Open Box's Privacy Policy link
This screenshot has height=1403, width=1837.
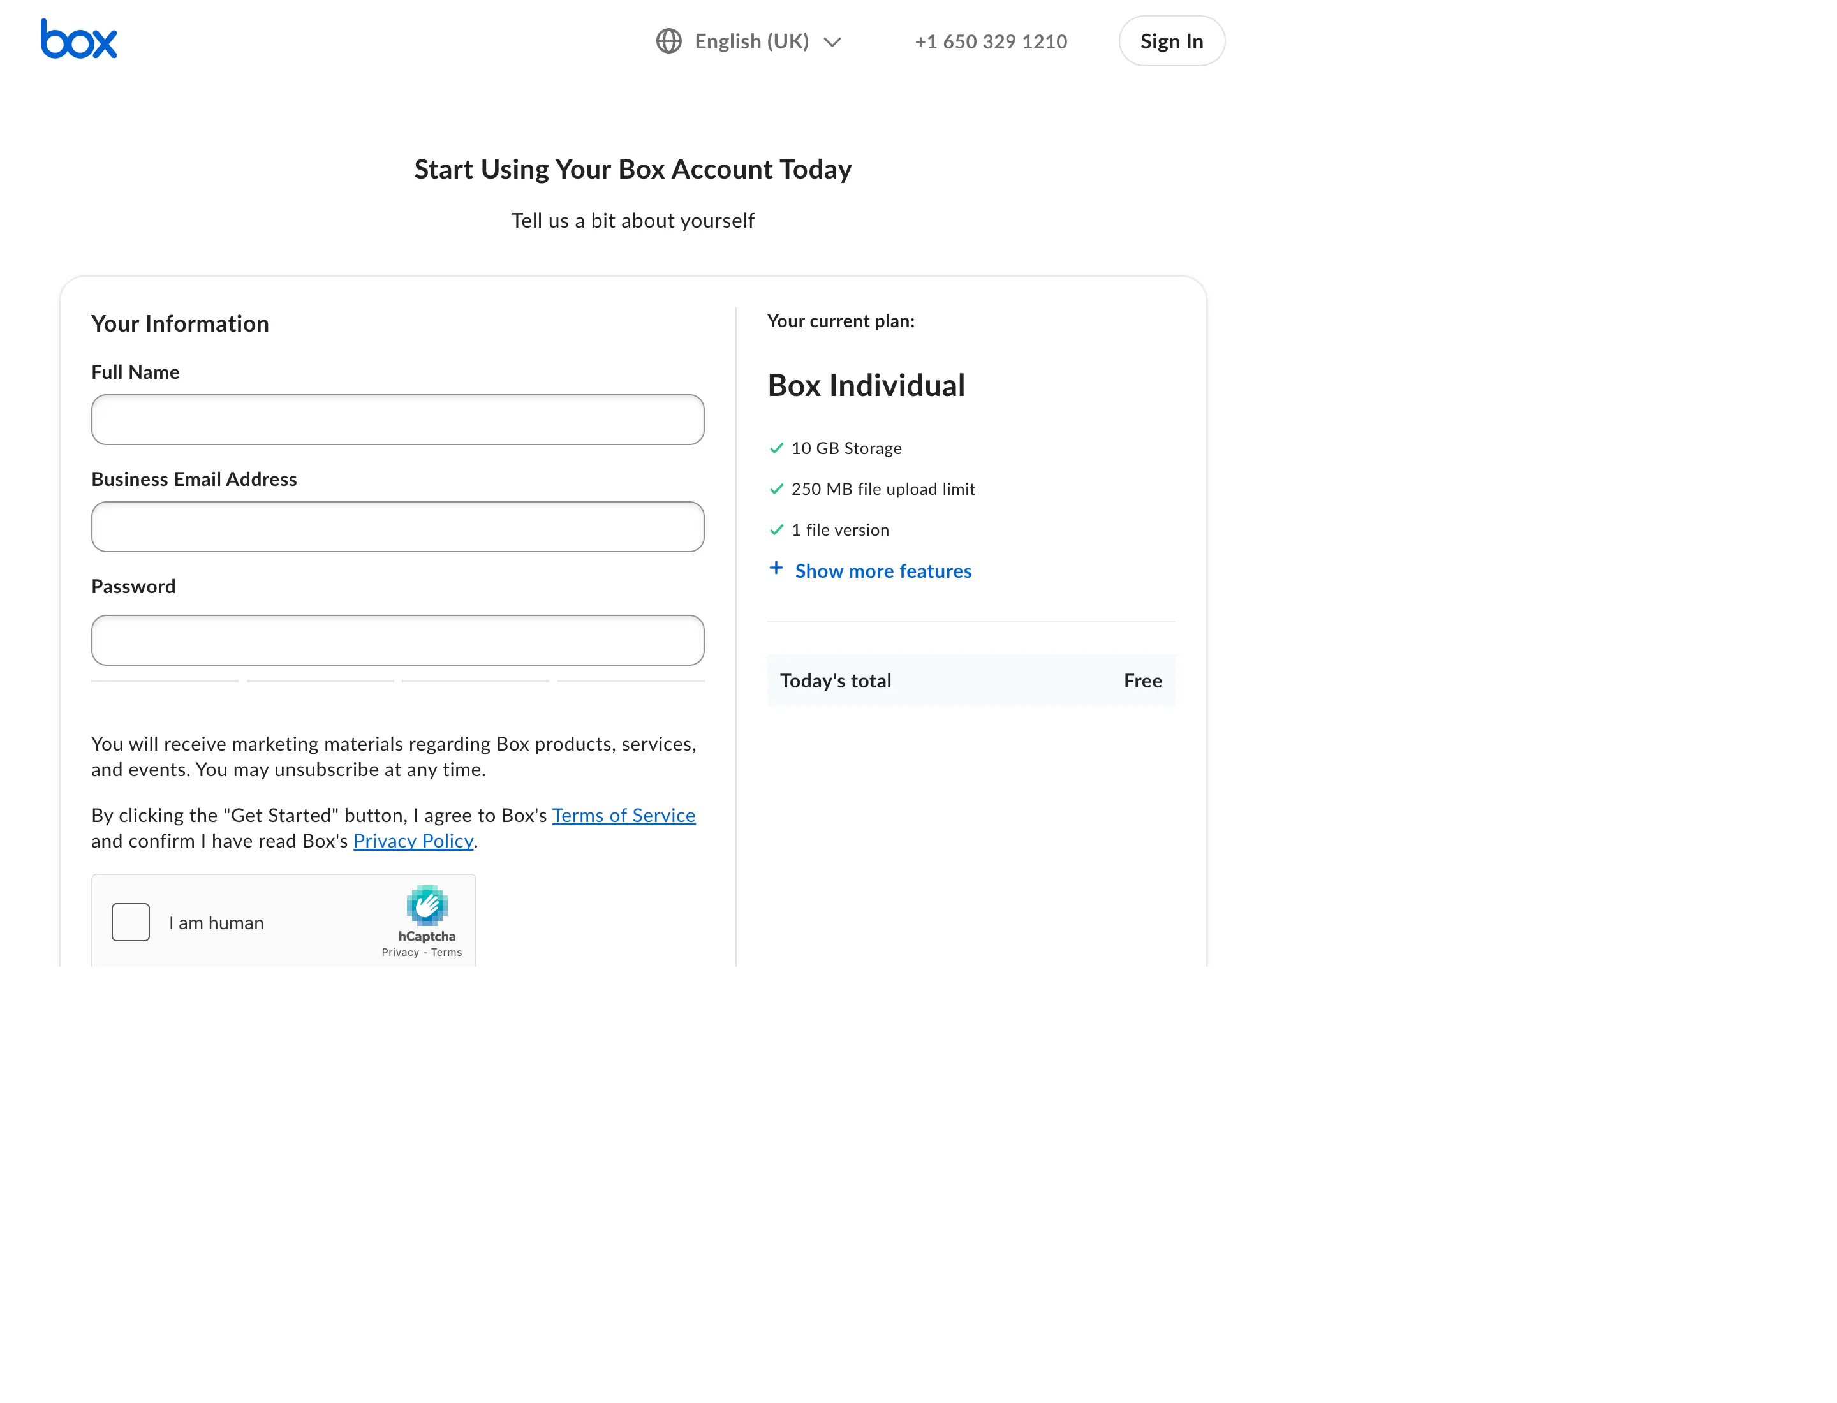click(413, 841)
